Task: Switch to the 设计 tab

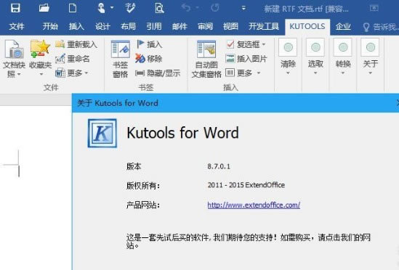Action: pyautogui.click(x=102, y=26)
